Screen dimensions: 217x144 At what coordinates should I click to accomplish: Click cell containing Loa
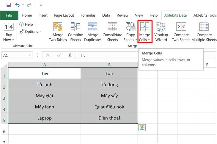pos(109,73)
